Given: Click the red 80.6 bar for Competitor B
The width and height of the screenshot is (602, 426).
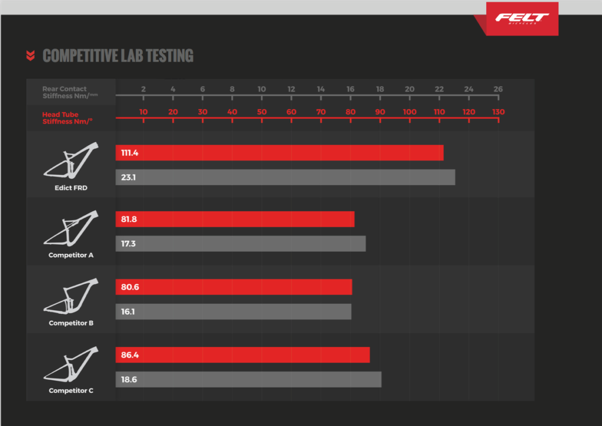Looking at the screenshot, I should pos(233,287).
